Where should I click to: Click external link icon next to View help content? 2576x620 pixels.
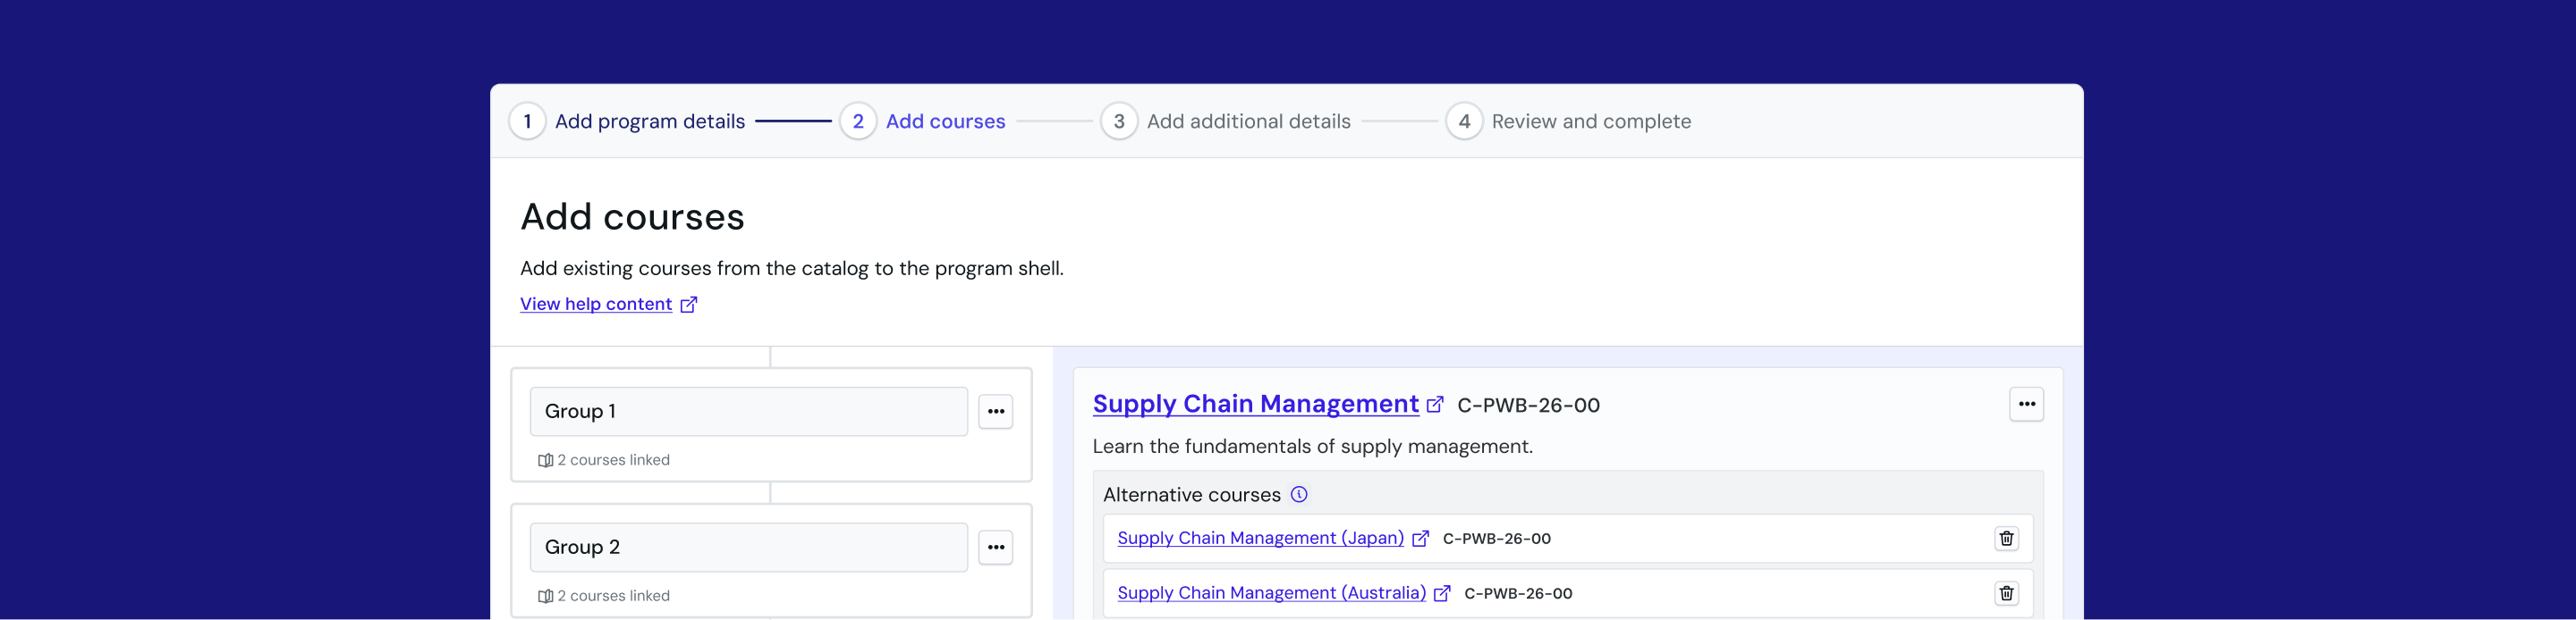[x=689, y=305]
